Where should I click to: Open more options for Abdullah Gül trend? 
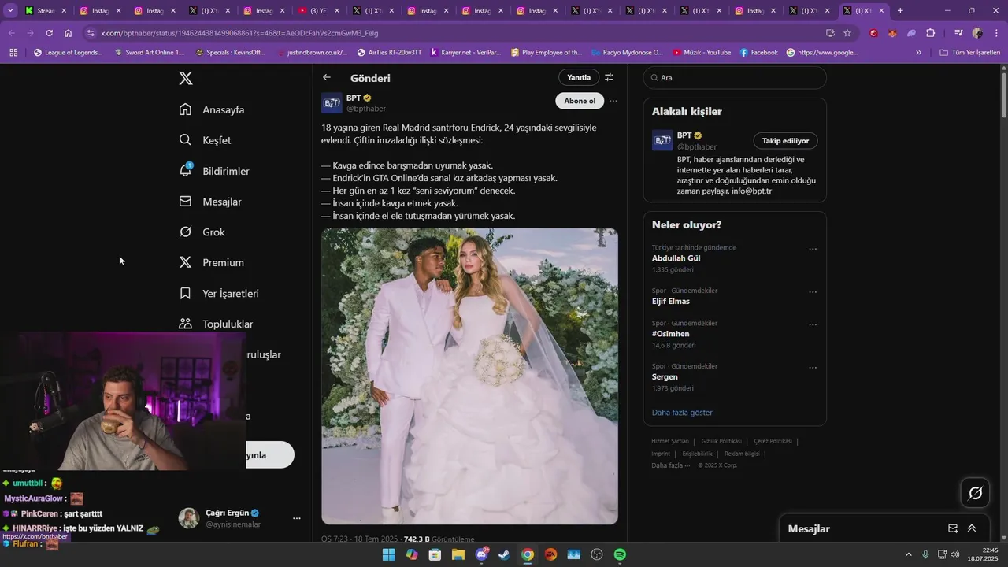coord(813,249)
